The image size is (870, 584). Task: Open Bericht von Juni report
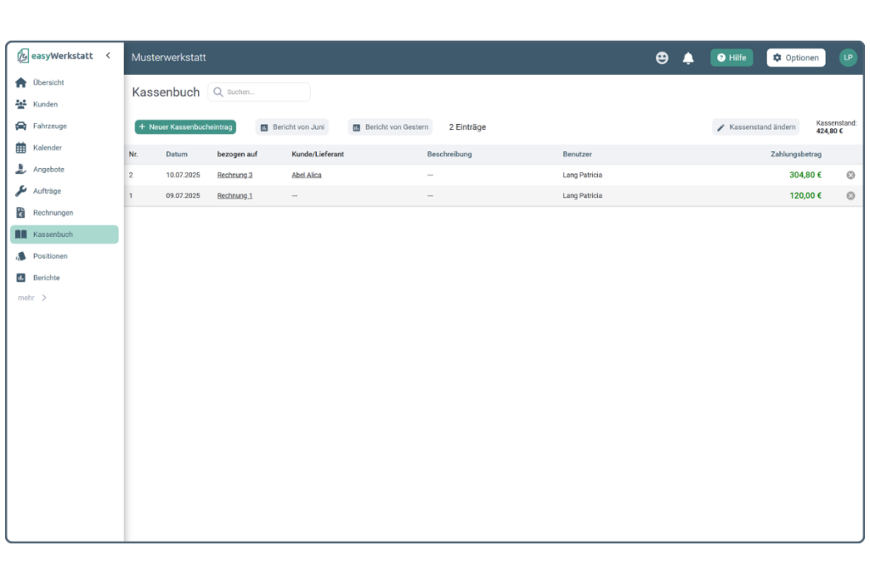(x=292, y=127)
